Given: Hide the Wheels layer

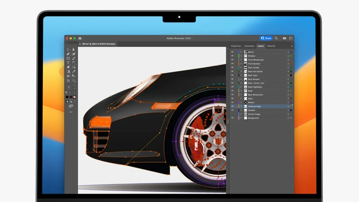Looking at the screenshot, I should tap(233, 102).
